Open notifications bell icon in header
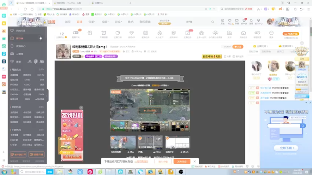312x175 pixels. 251,21
